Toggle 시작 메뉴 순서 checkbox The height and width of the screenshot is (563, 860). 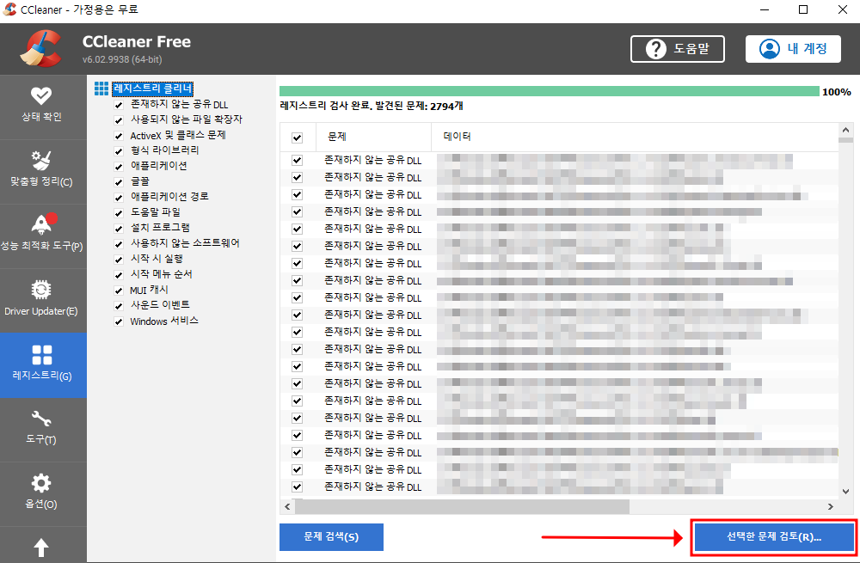pos(119,275)
